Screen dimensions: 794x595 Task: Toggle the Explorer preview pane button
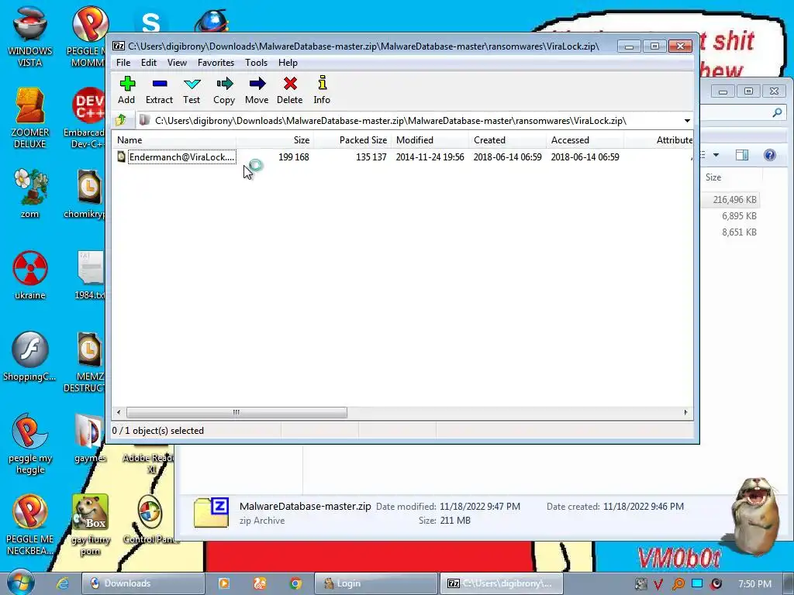point(742,155)
